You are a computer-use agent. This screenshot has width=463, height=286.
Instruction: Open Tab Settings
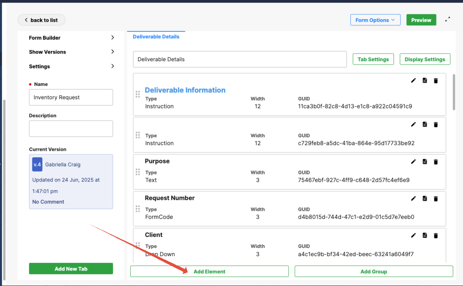pos(373,59)
